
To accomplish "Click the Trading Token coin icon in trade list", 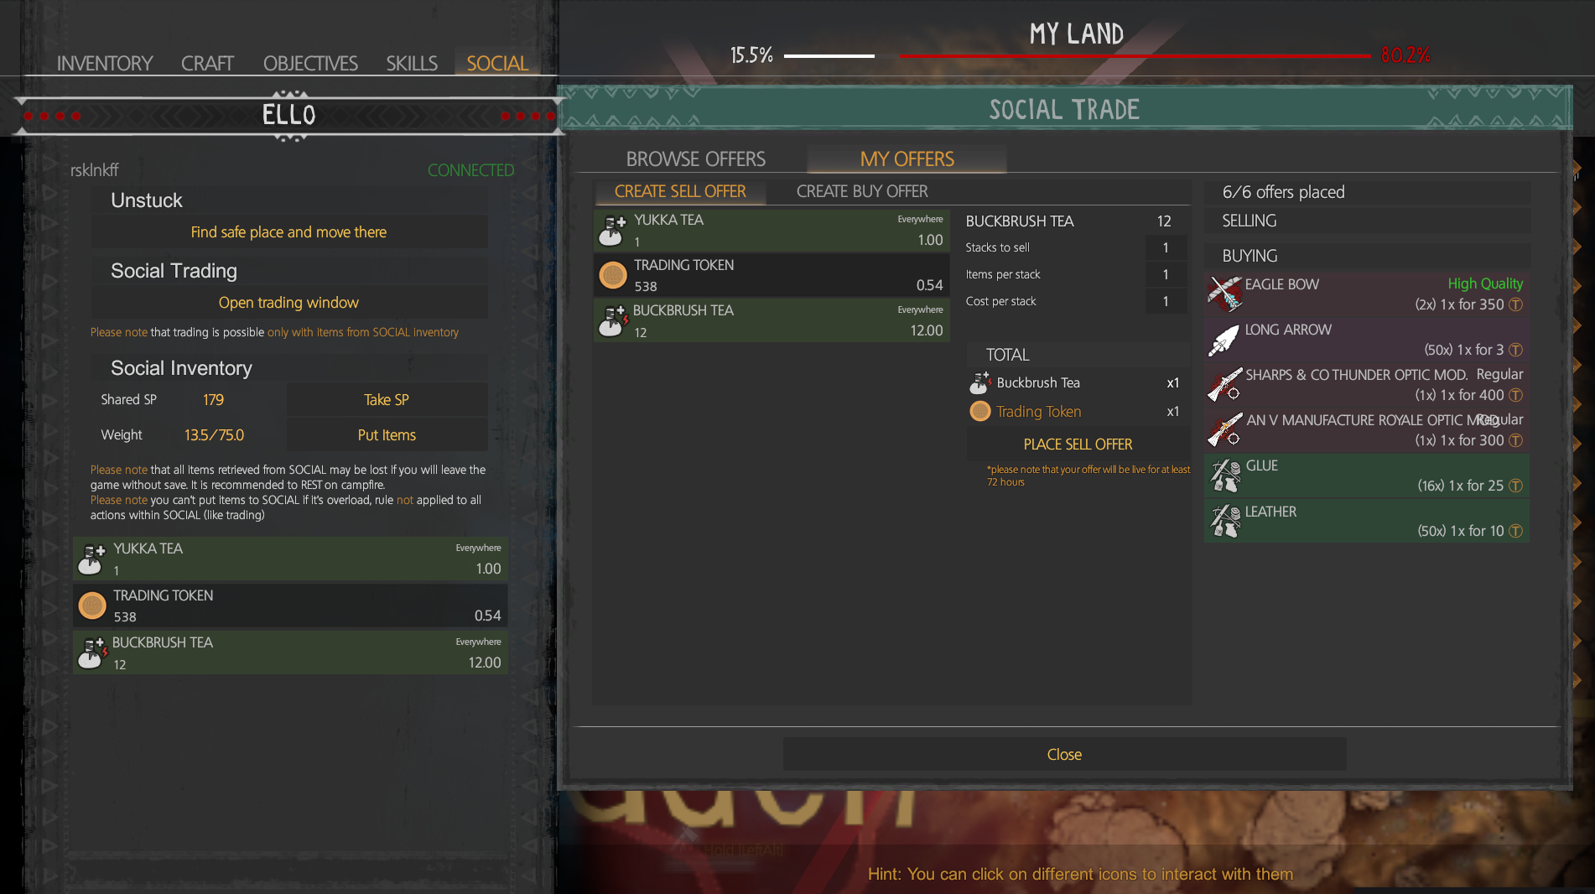I will (x=613, y=275).
